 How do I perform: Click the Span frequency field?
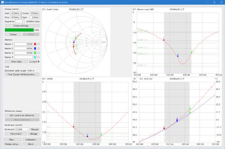click(x=34, y=17)
